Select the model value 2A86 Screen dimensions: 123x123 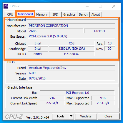[56, 31]
